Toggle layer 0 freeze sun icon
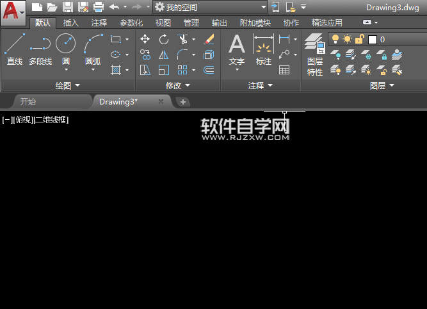427x309 pixels. pyautogui.click(x=347, y=39)
